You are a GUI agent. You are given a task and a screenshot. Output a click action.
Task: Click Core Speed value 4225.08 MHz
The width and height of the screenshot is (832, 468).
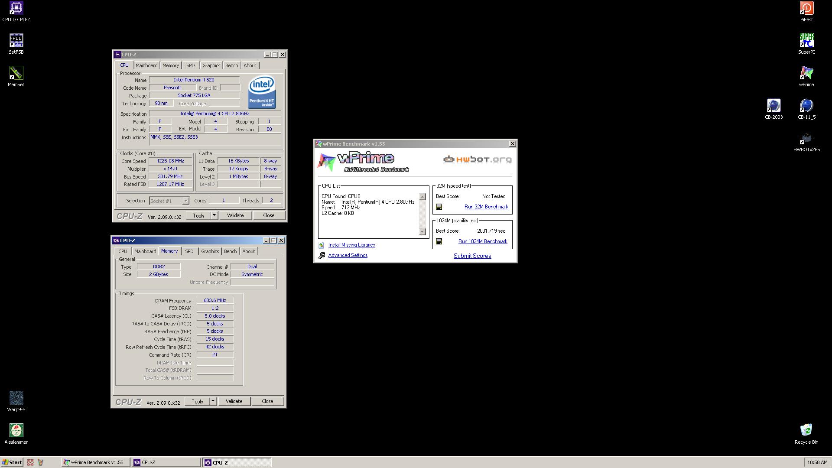click(x=170, y=161)
